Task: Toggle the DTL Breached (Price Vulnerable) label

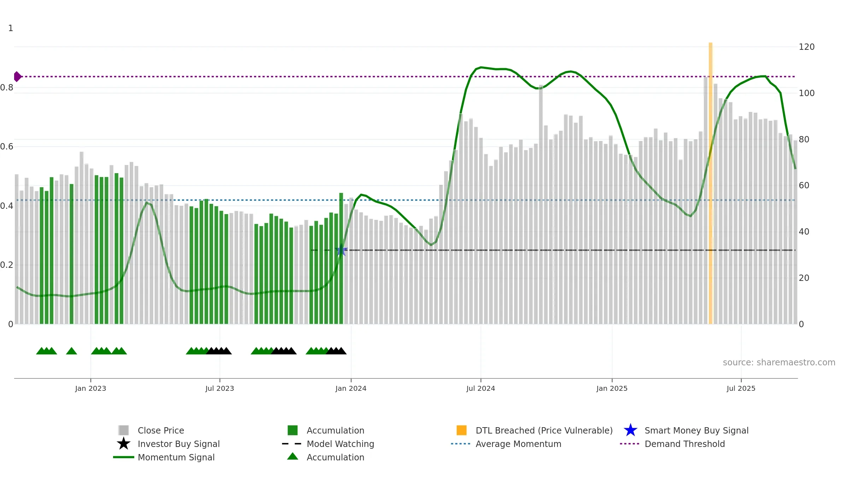Action: [544, 430]
